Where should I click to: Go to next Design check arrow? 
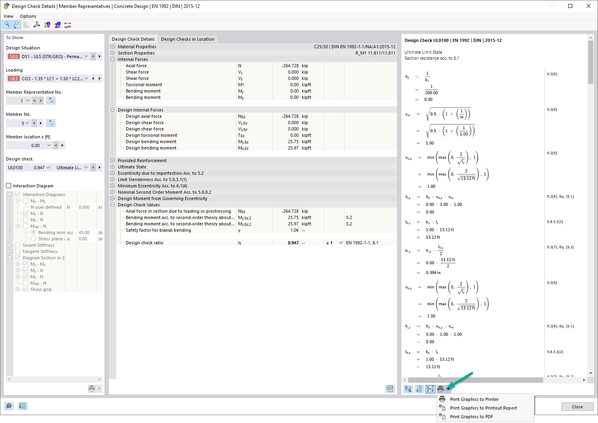click(100, 168)
